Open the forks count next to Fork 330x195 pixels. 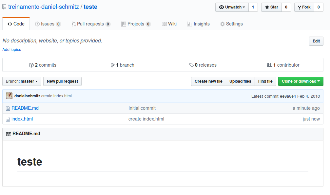coord(319,7)
